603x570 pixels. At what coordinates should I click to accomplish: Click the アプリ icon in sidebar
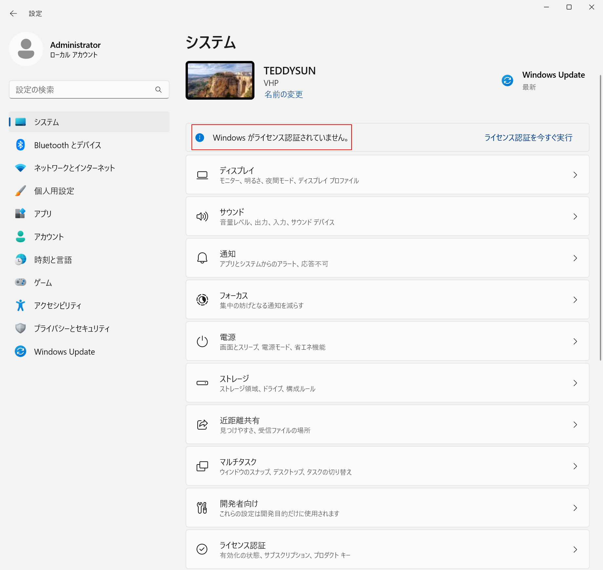(20, 214)
